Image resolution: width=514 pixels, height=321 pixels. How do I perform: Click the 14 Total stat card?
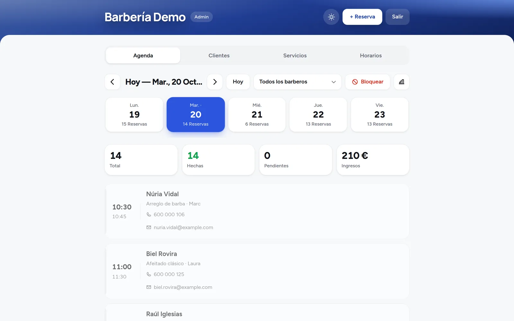141,160
